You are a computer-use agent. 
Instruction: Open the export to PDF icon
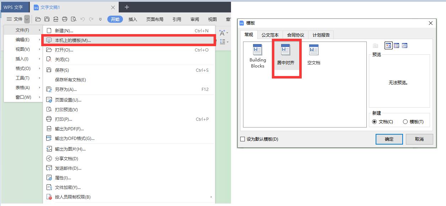(x=56, y=19)
